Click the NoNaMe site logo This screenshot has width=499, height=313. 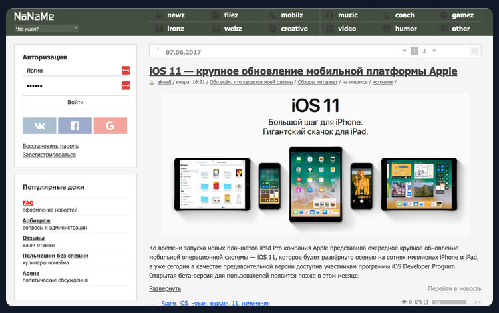click(34, 16)
